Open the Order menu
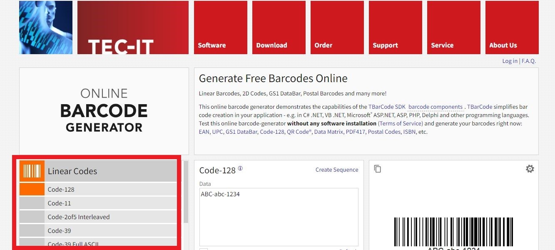Screen dimensions: 555x250 pos(337,27)
